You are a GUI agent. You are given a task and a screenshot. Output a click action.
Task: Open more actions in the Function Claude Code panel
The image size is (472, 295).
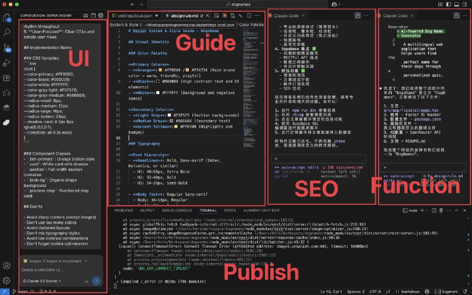coord(466,15)
